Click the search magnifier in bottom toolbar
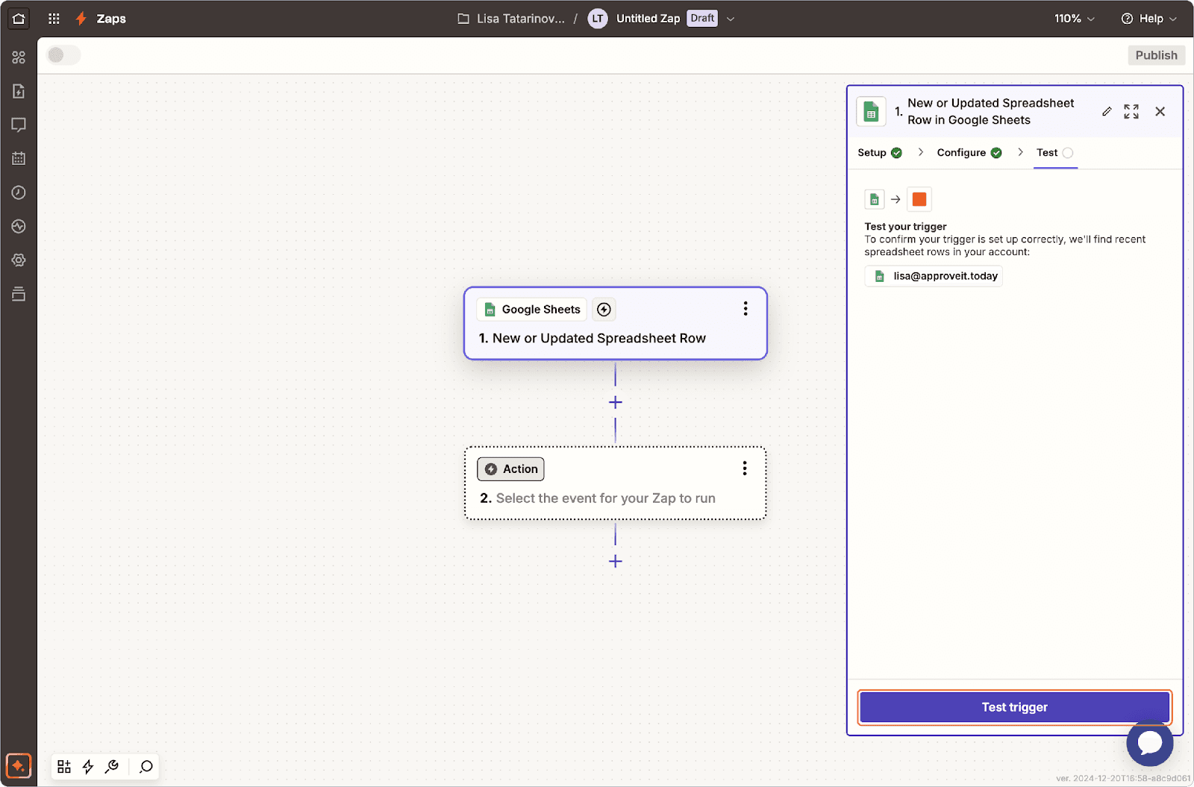The height and width of the screenshot is (787, 1194). point(146,766)
